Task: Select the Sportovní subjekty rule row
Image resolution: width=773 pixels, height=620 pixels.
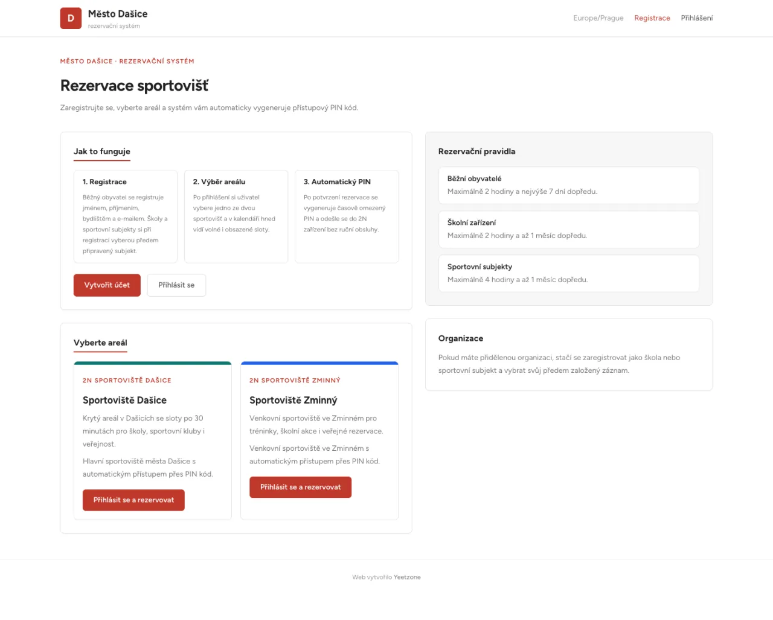Action: pyautogui.click(x=569, y=274)
